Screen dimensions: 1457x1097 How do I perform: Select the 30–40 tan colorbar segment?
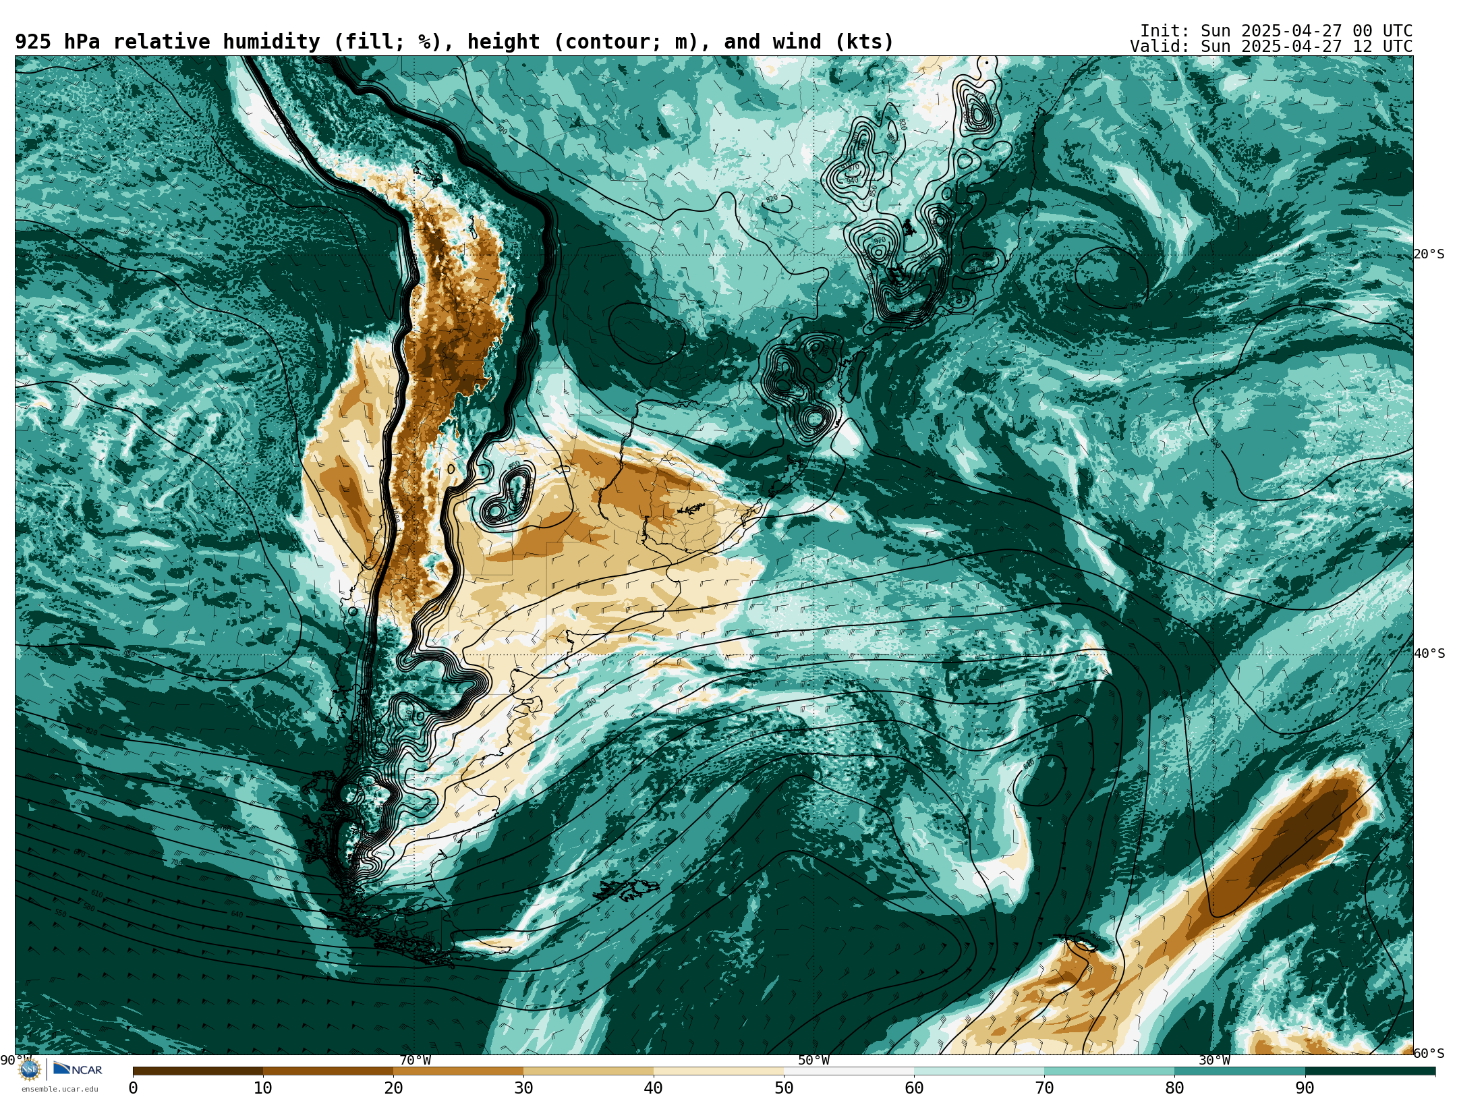(x=588, y=1071)
